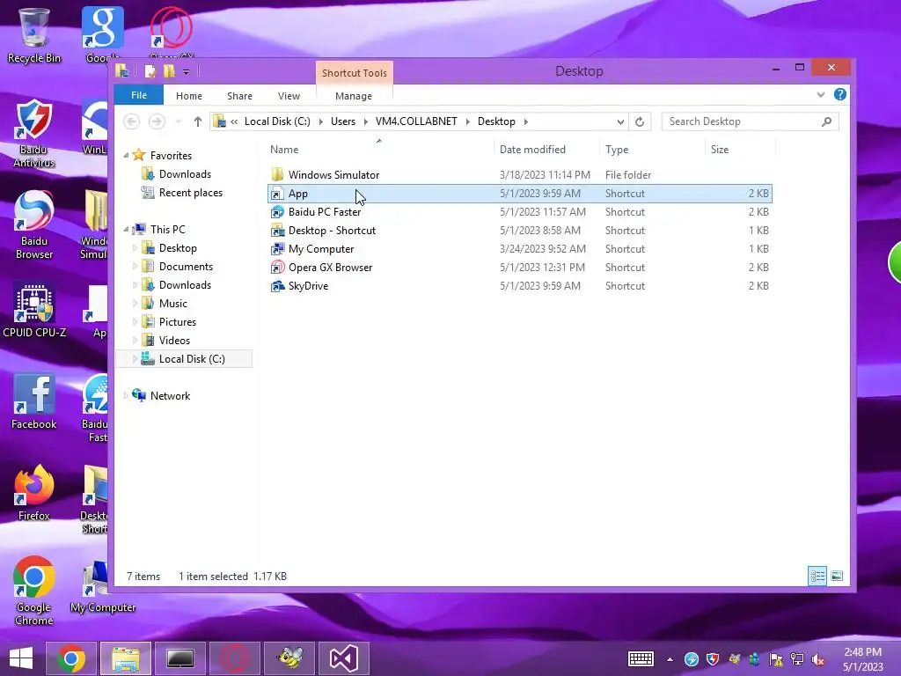The height and width of the screenshot is (676, 901).
Task: Click File Explorer icon in taskbar
Action: coord(126,658)
